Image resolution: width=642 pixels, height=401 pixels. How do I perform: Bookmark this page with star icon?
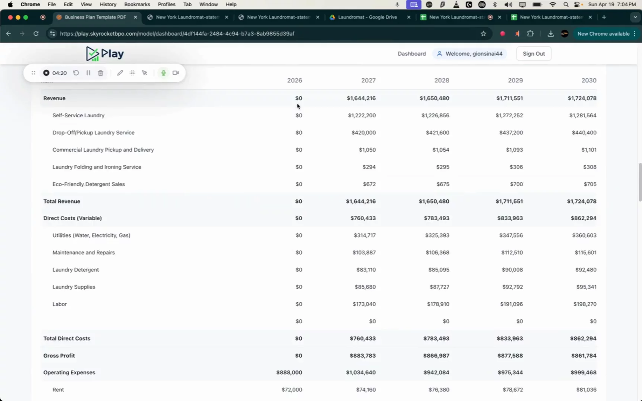(484, 33)
